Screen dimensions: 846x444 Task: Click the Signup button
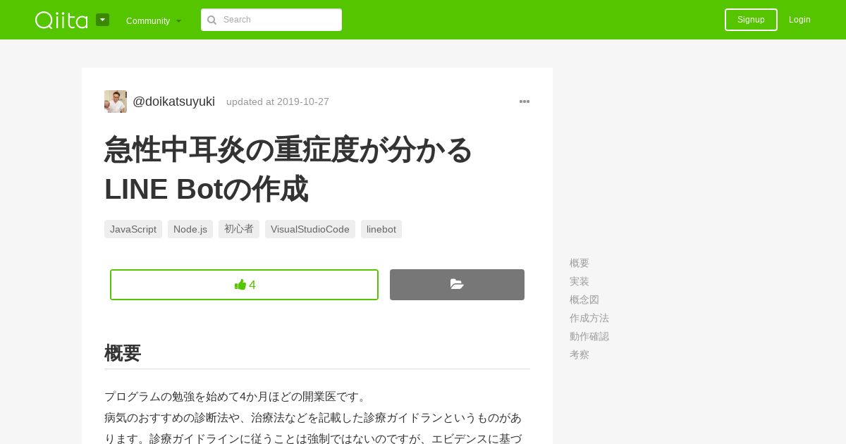751,20
